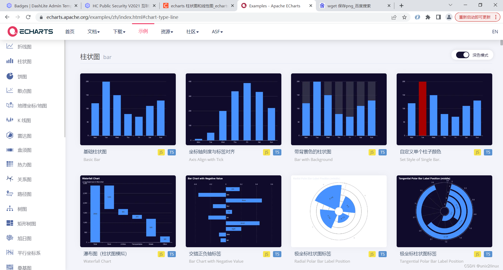Screen dimensions: 503x270
Task: Click the boxplot icon
Action: point(10,150)
